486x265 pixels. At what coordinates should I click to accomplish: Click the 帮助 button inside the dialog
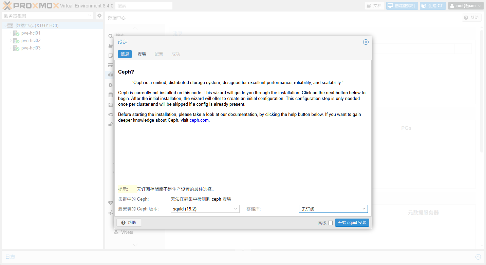point(129,223)
